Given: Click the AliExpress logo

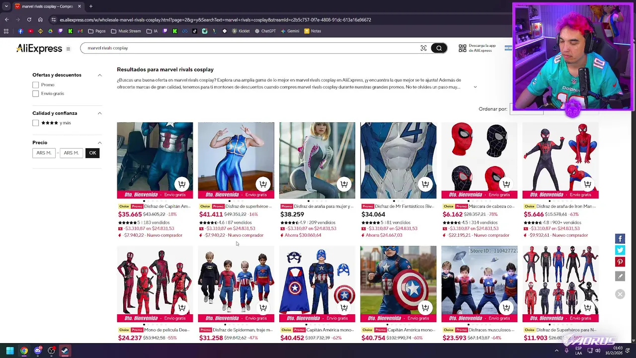Looking at the screenshot, I should coord(39,48).
